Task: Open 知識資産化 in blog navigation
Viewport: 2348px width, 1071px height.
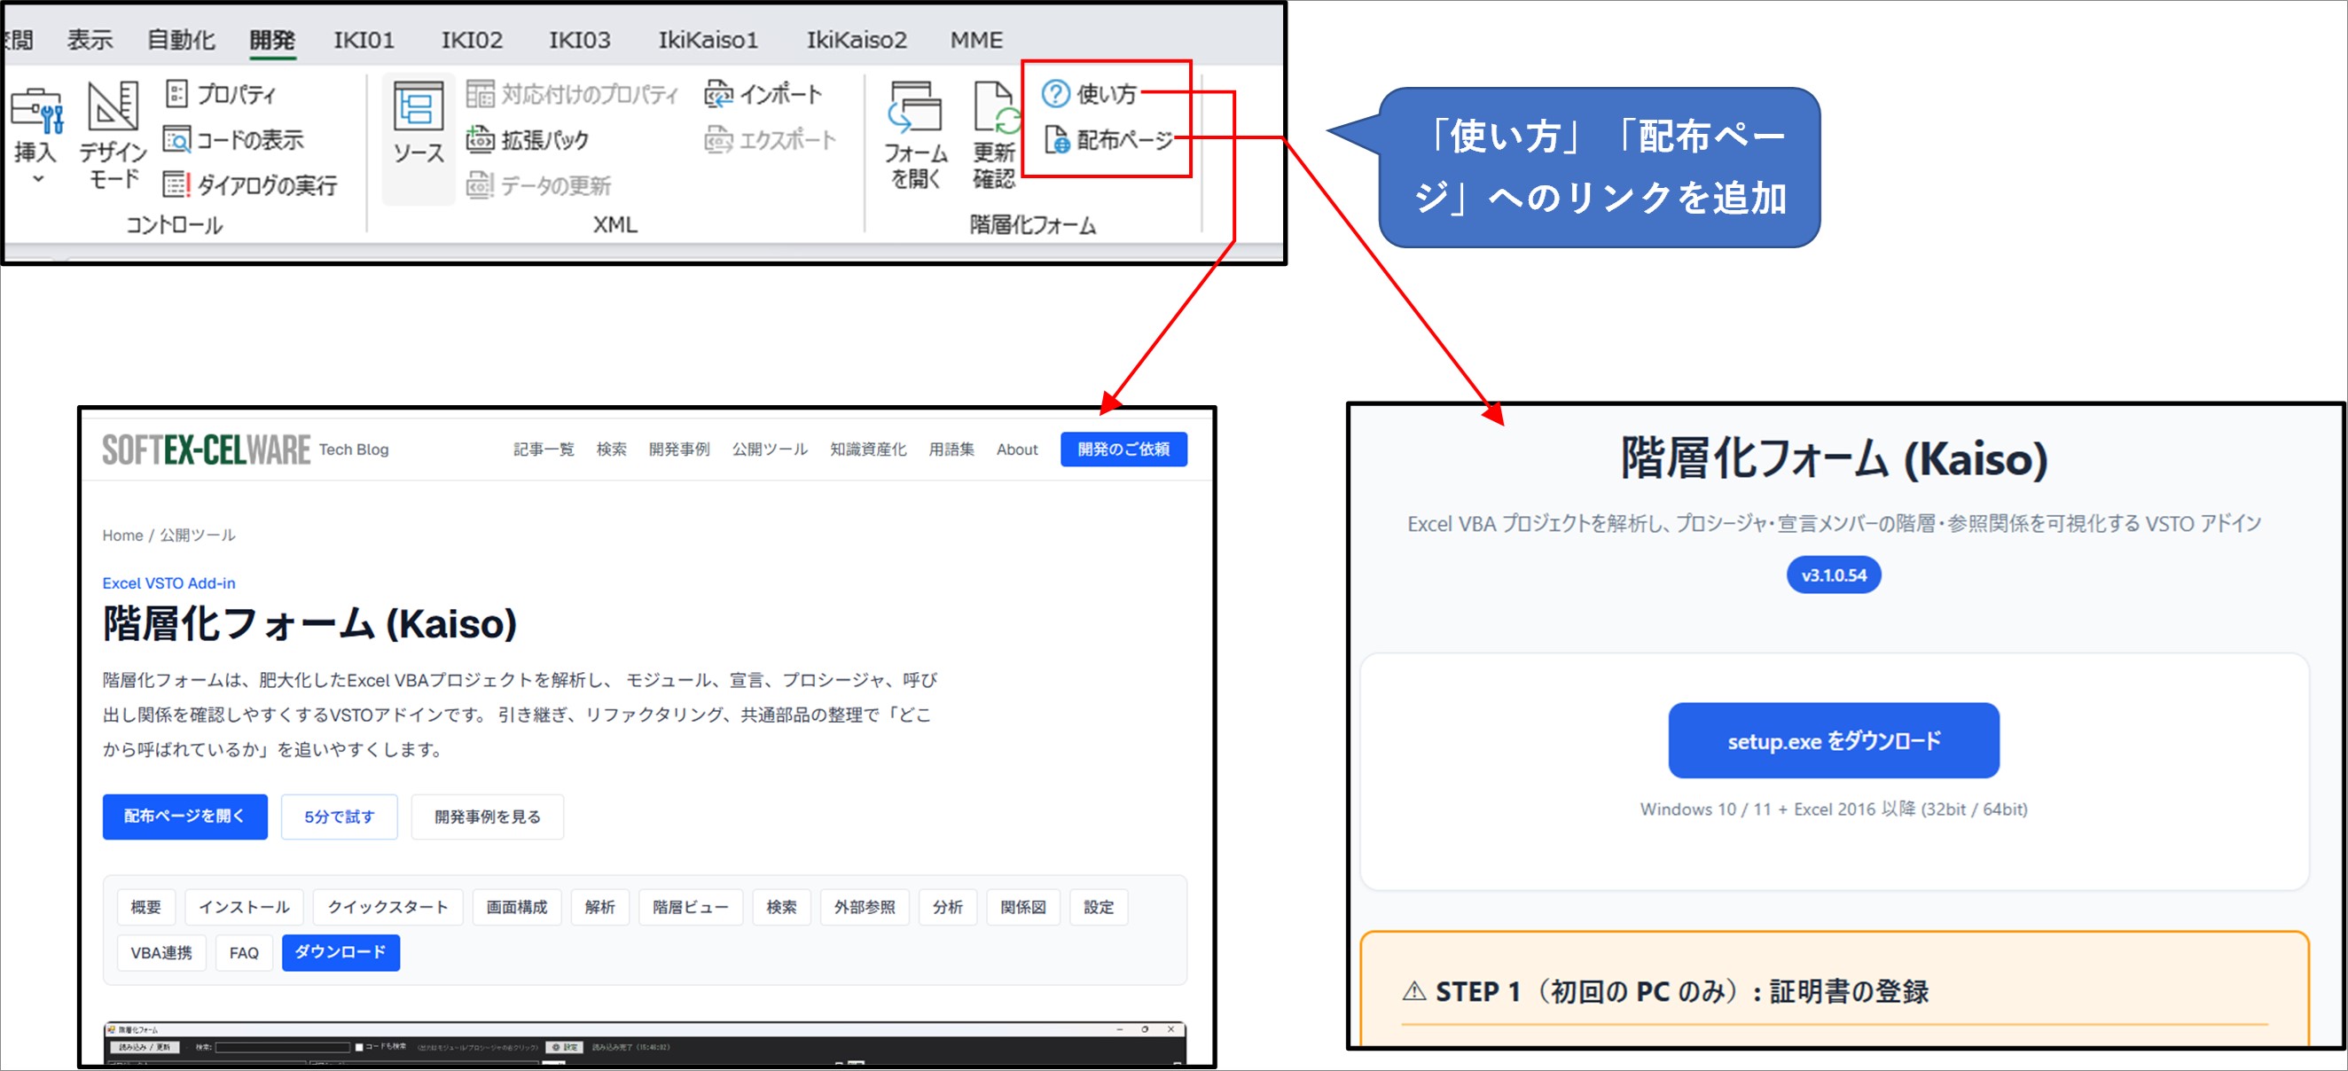Action: point(868,450)
